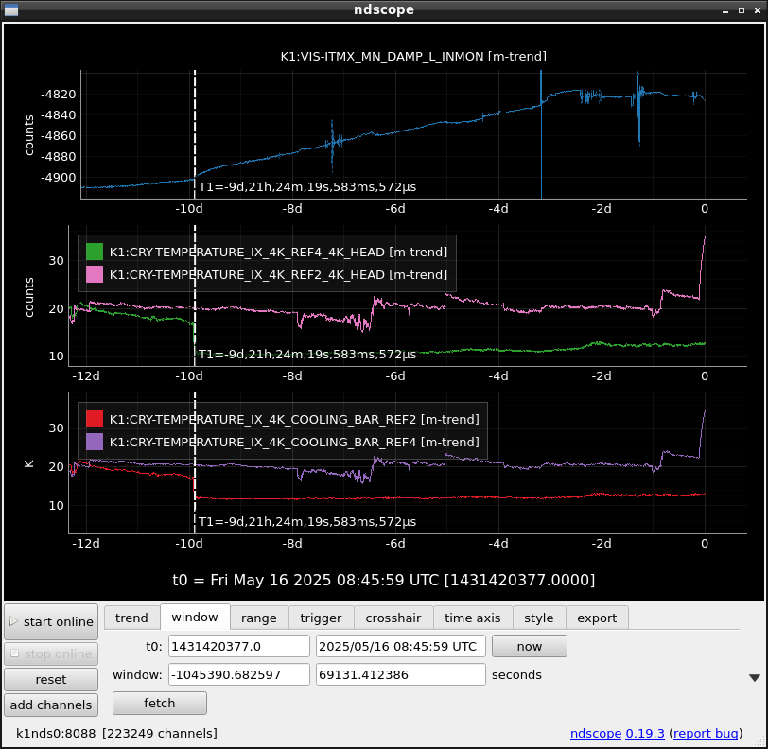Open the time axis tab
The height and width of the screenshot is (749, 768).
tap(473, 618)
